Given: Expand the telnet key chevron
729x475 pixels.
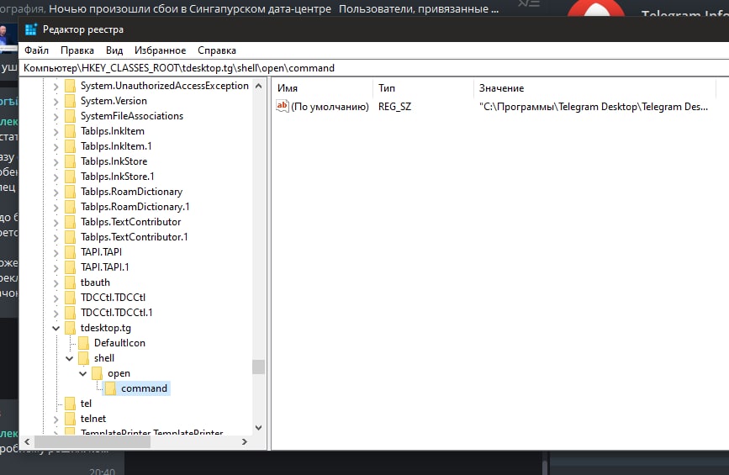Looking at the screenshot, I should 55,420.
